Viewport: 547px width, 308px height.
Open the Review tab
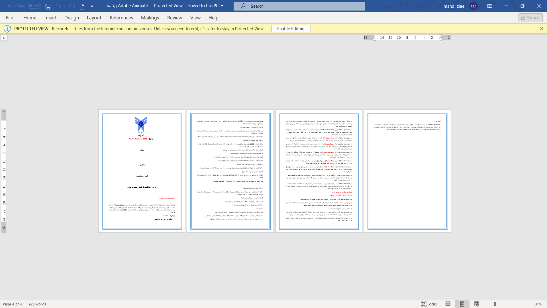click(x=175, y=18)
